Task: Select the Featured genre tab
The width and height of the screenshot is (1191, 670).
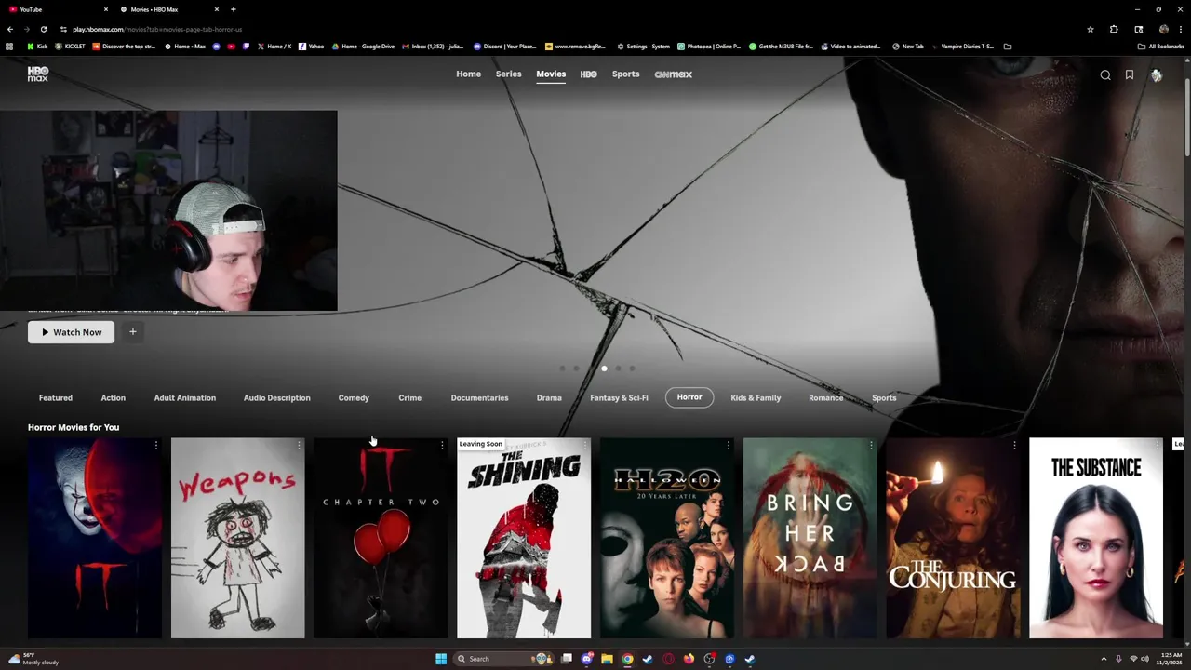Action: [56, 398]
